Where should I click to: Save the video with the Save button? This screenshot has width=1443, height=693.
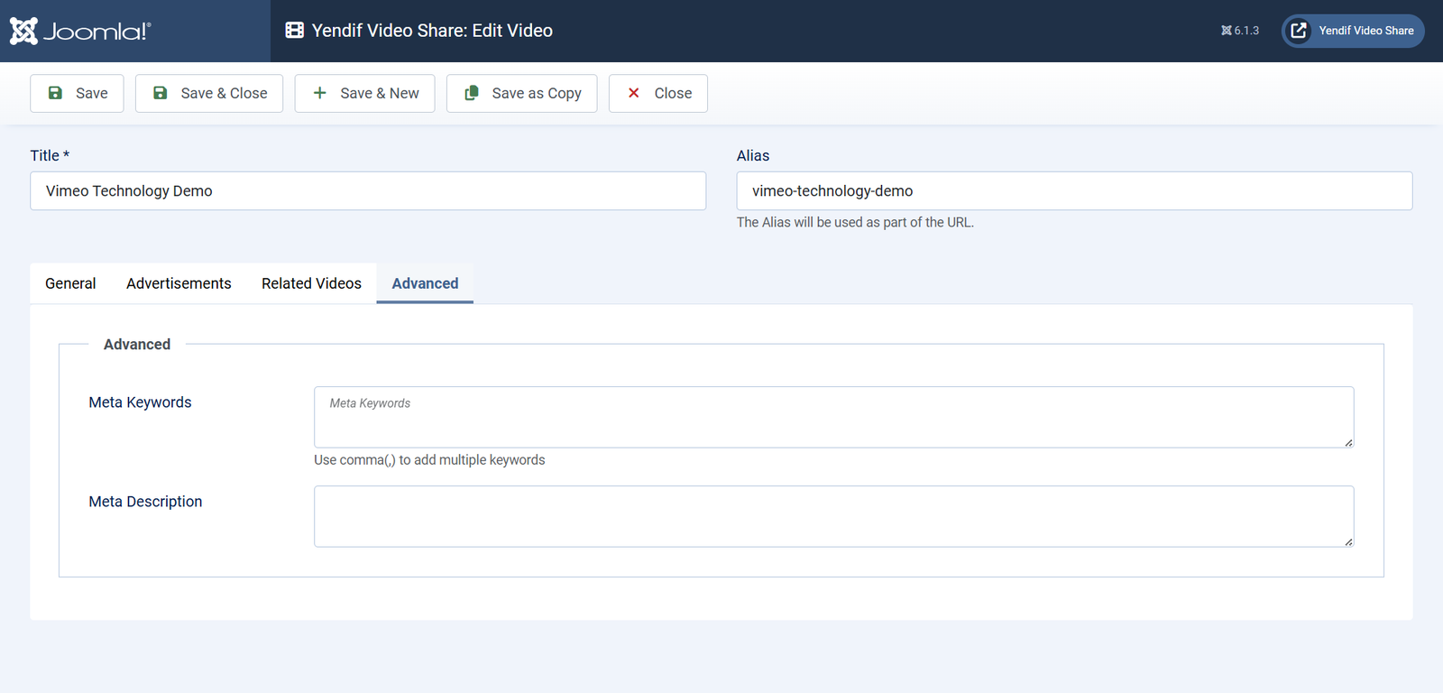(77, 93)
